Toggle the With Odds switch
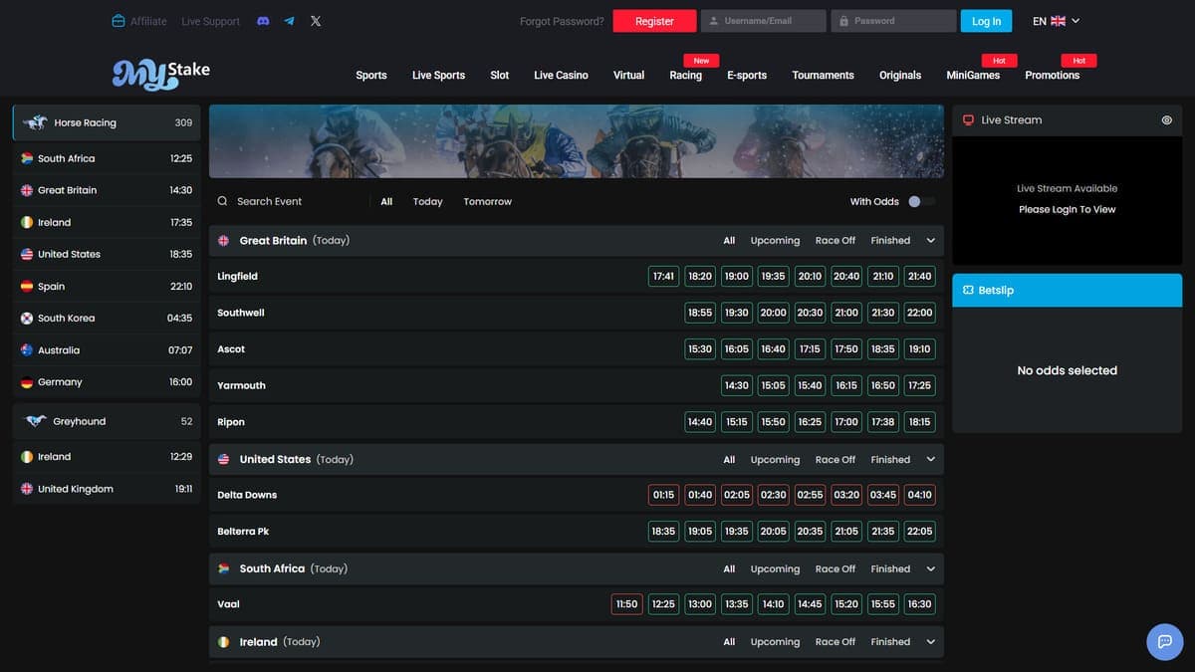The image size is (1195, 672). tap(921, 201)
